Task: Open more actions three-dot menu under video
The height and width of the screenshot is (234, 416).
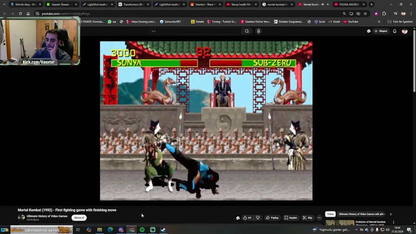Action: (319, 218)
